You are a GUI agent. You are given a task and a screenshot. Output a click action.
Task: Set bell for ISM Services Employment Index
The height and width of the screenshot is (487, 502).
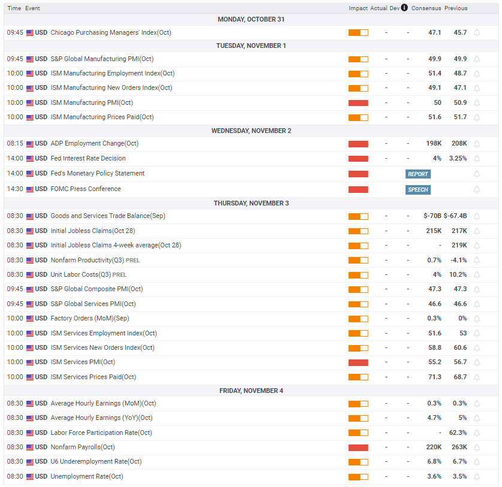pos(476,333)
